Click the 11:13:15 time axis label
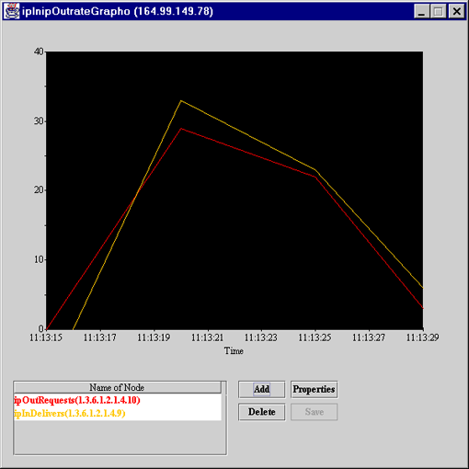 point(46,337)
